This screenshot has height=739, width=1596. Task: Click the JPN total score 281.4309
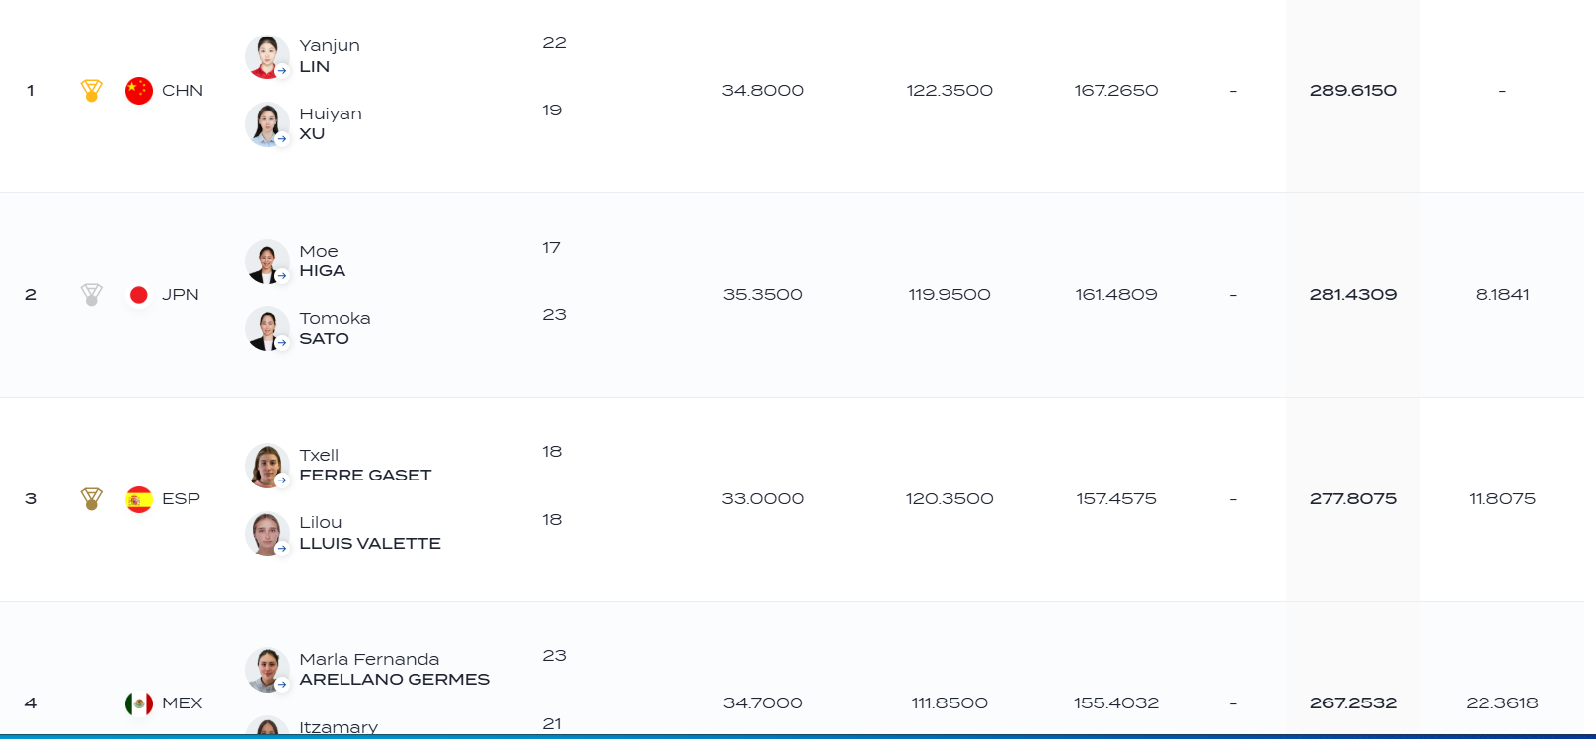click(1352, 294)
